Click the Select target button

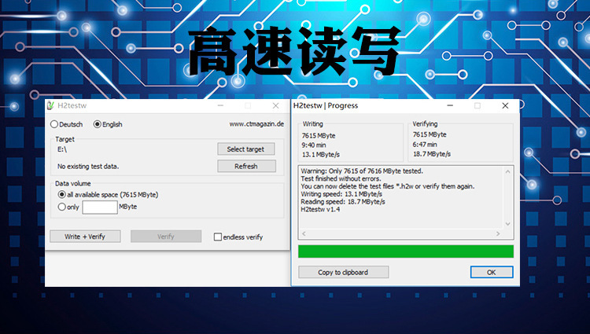245,149
